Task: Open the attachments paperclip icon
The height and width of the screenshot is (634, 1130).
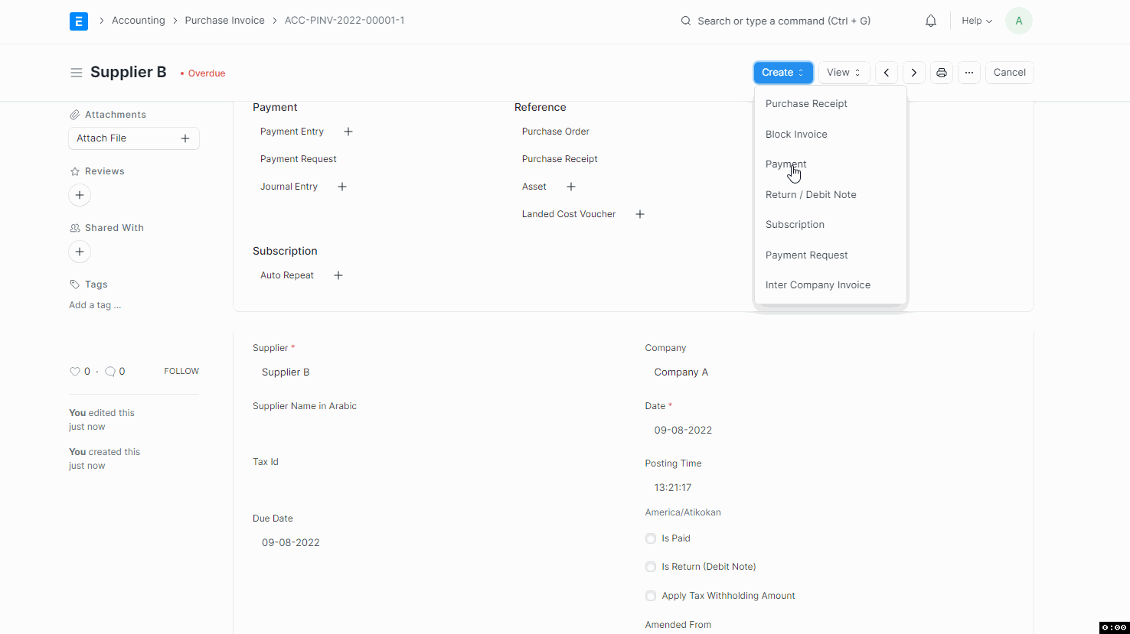Action: click(75, 114)
